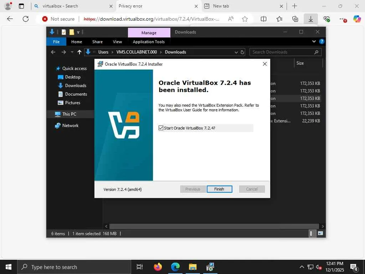The height and width of the screenshot is (274, 365).
Task: Open Firefox from the taskbar
Action: 158,267
